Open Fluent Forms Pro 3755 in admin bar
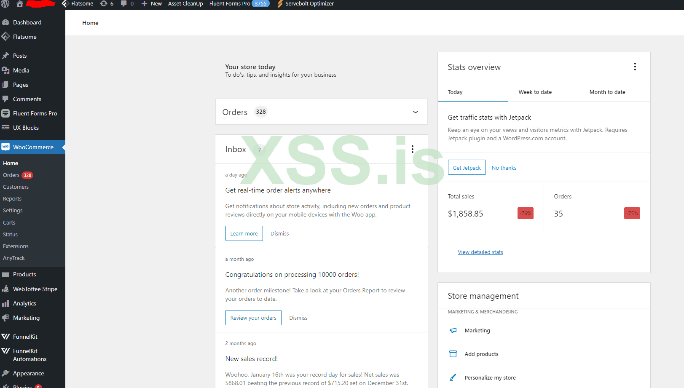Image resolution: width=684 pixels, height=388 pixels. [x=239, y=4]
